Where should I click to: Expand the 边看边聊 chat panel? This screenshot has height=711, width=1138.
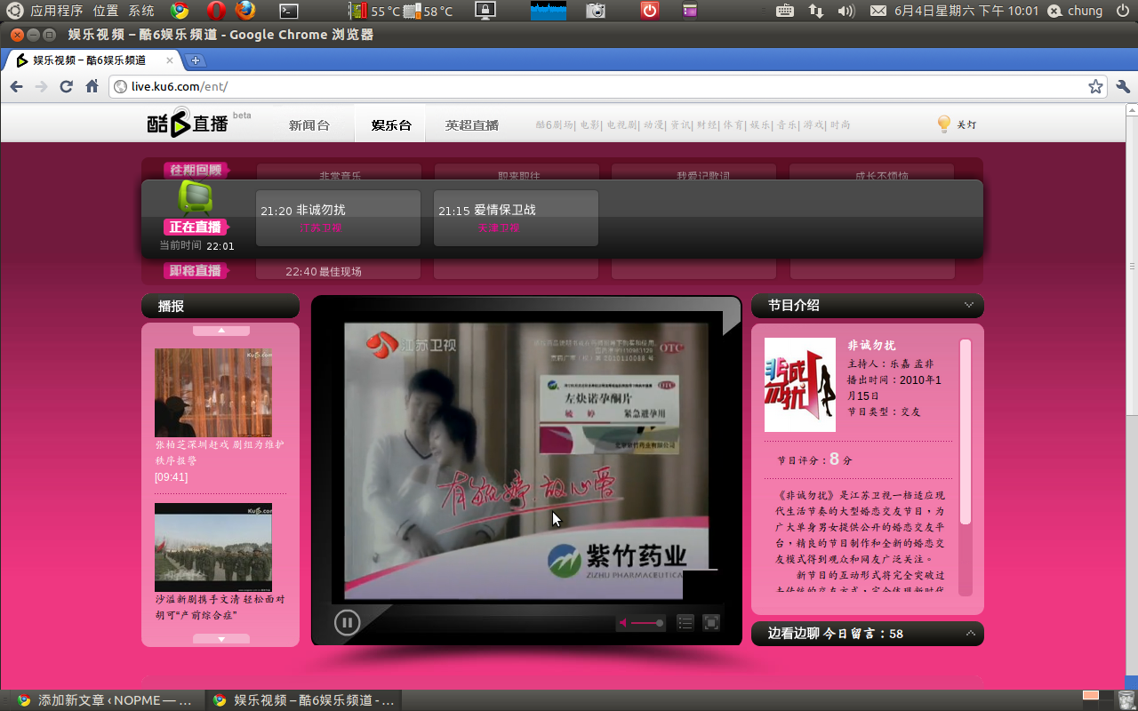click(970, 634)
